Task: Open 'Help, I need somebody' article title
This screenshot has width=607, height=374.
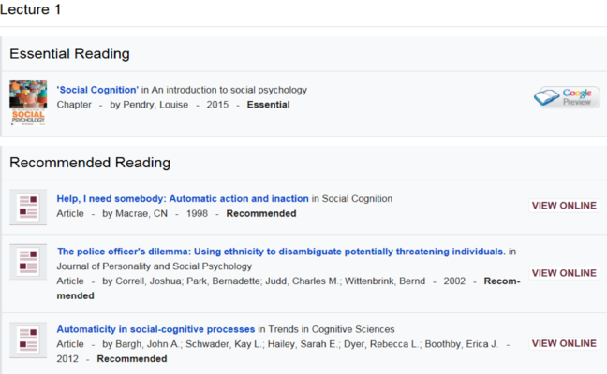Action: pos(182,198)
